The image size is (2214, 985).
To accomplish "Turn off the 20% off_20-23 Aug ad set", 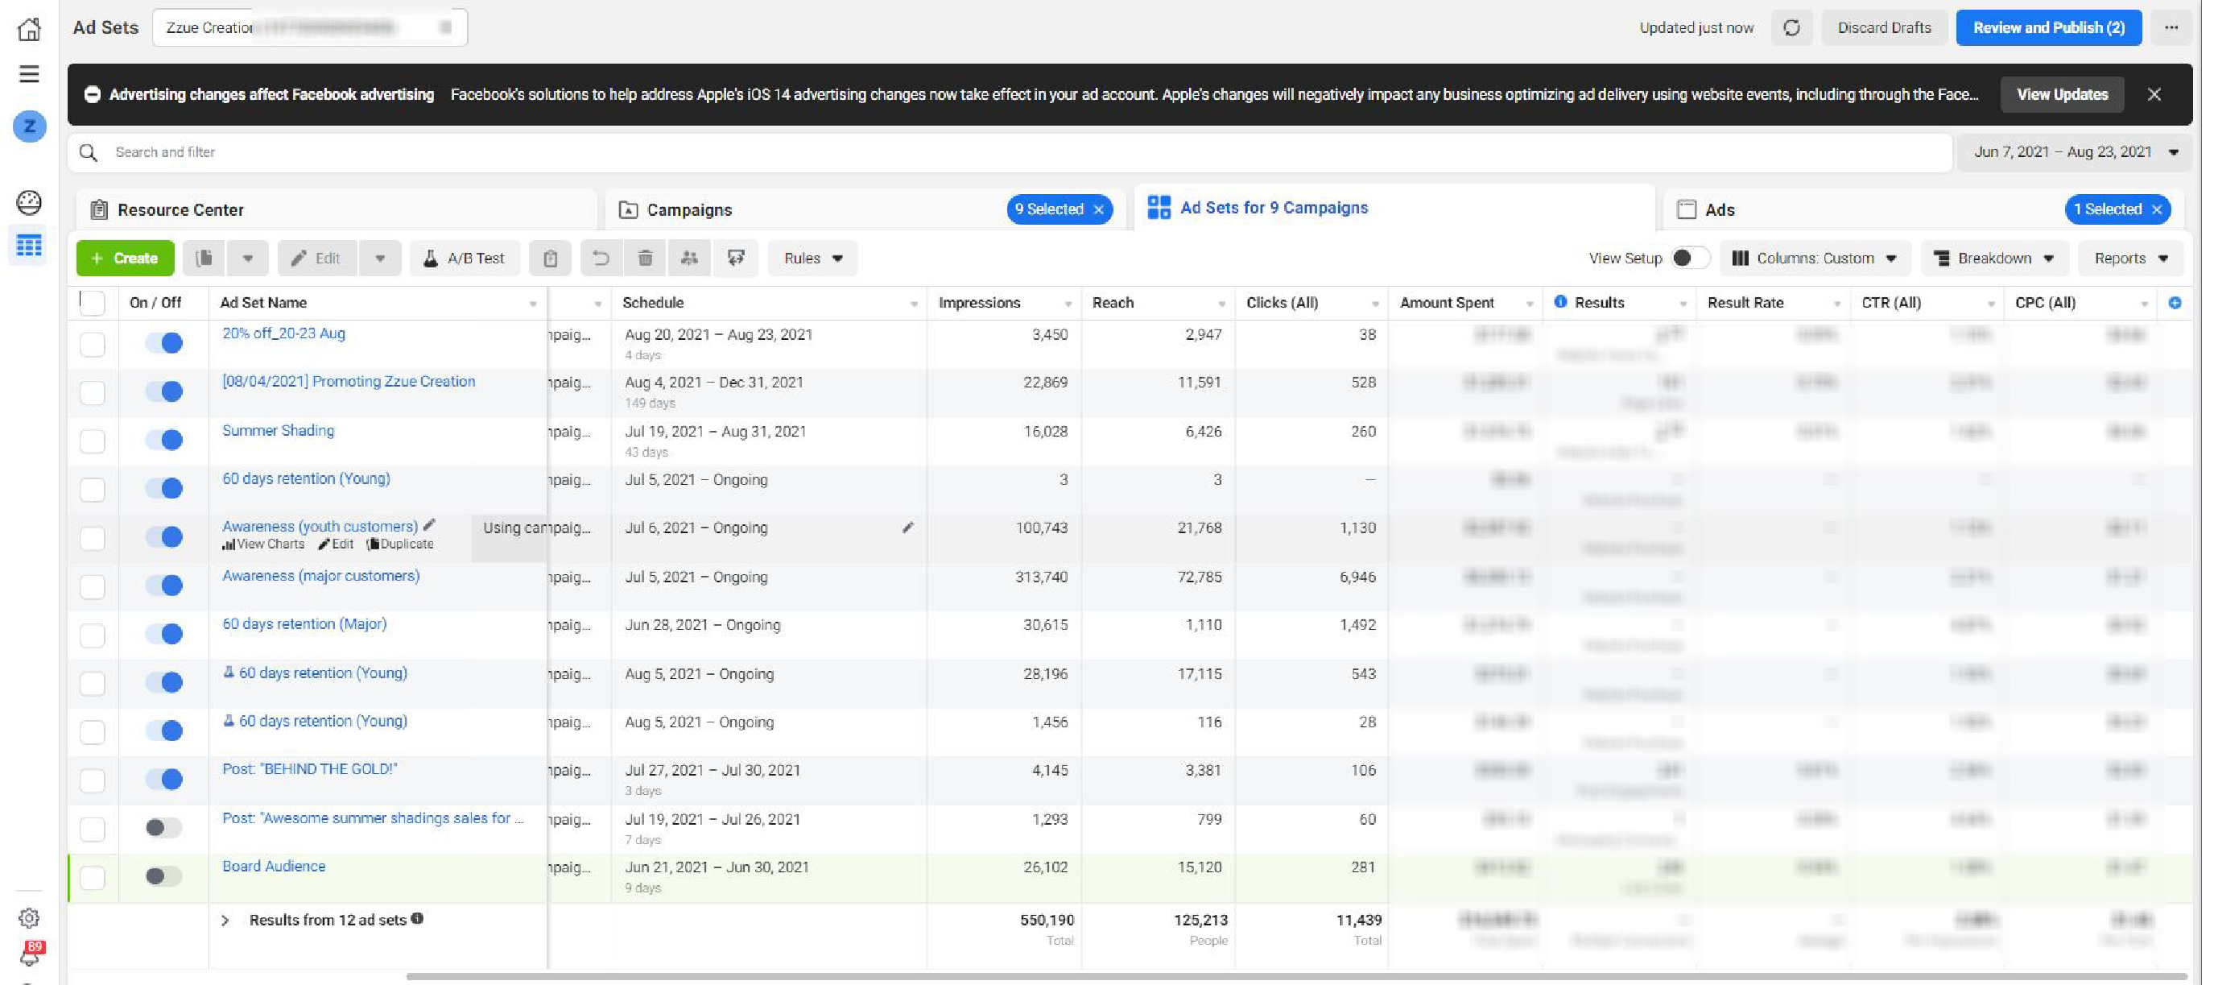I will 163,343.
